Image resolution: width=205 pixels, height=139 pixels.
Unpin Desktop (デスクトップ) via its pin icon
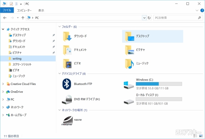(54, 35)
